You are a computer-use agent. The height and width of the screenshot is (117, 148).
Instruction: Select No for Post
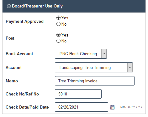coord(58,41)
